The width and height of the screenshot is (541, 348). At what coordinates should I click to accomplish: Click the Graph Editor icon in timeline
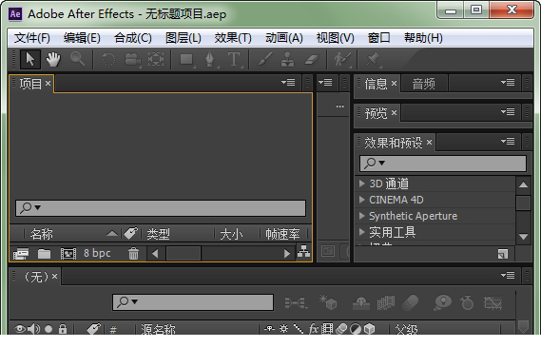(x=493, y=302)
